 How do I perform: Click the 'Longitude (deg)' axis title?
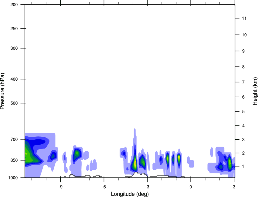(130, 194)
